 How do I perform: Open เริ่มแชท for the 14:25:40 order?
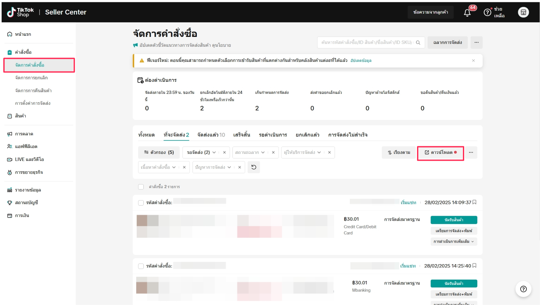(408, 266)
